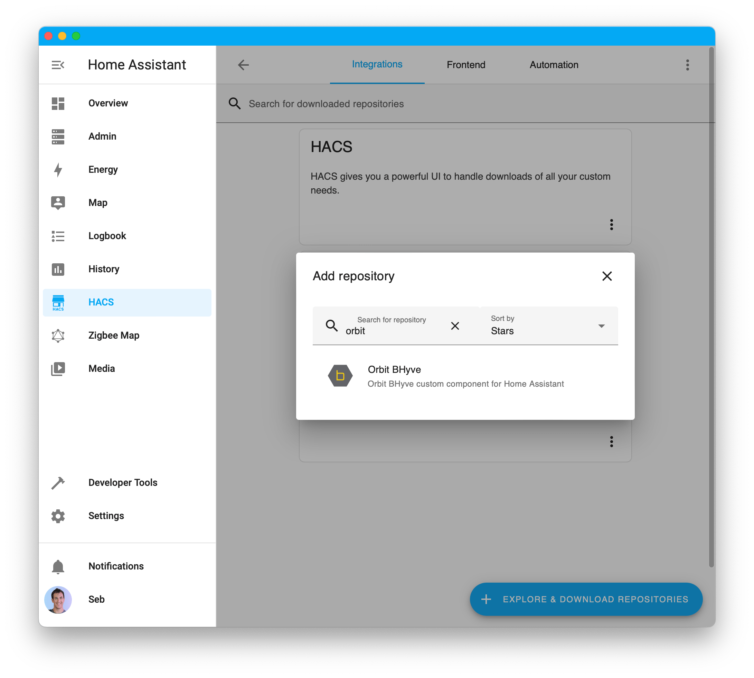Open the top-right three-dot menu

pos(687,65)
